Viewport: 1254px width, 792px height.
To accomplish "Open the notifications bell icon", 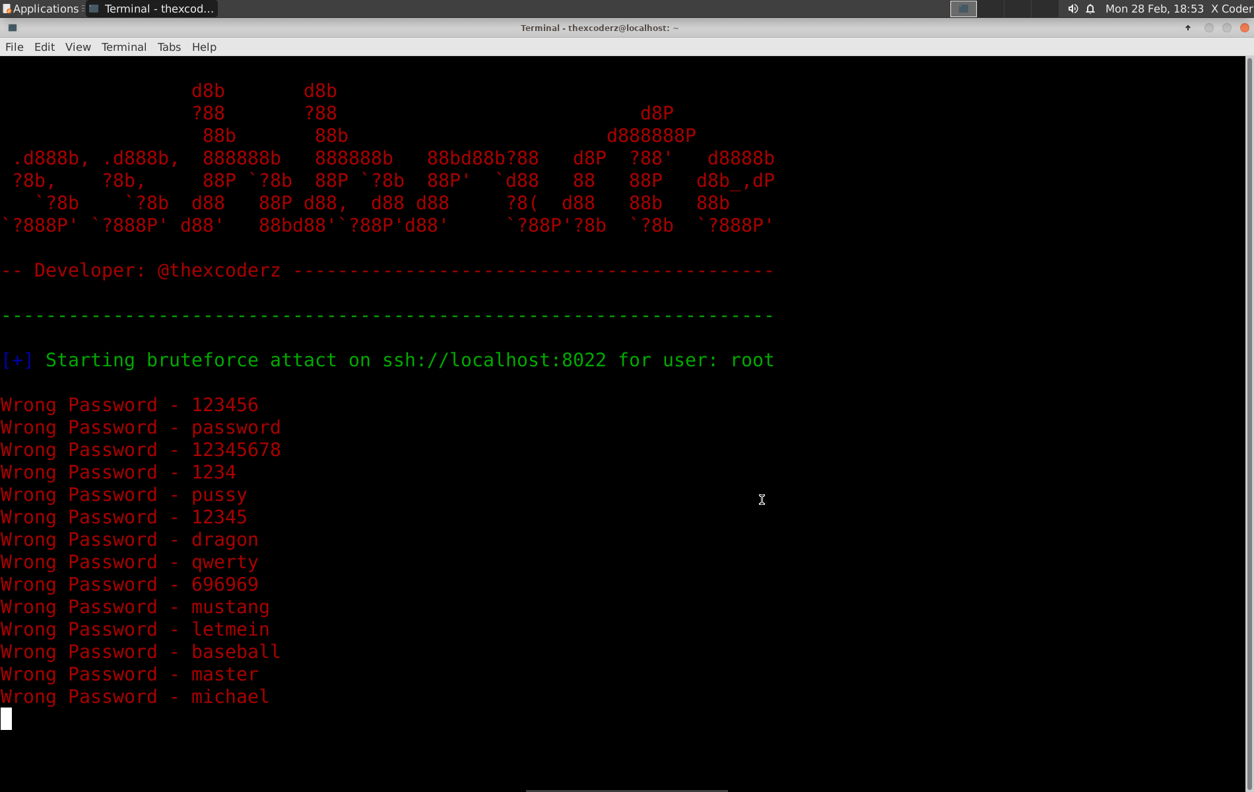I will (1090, 9).
